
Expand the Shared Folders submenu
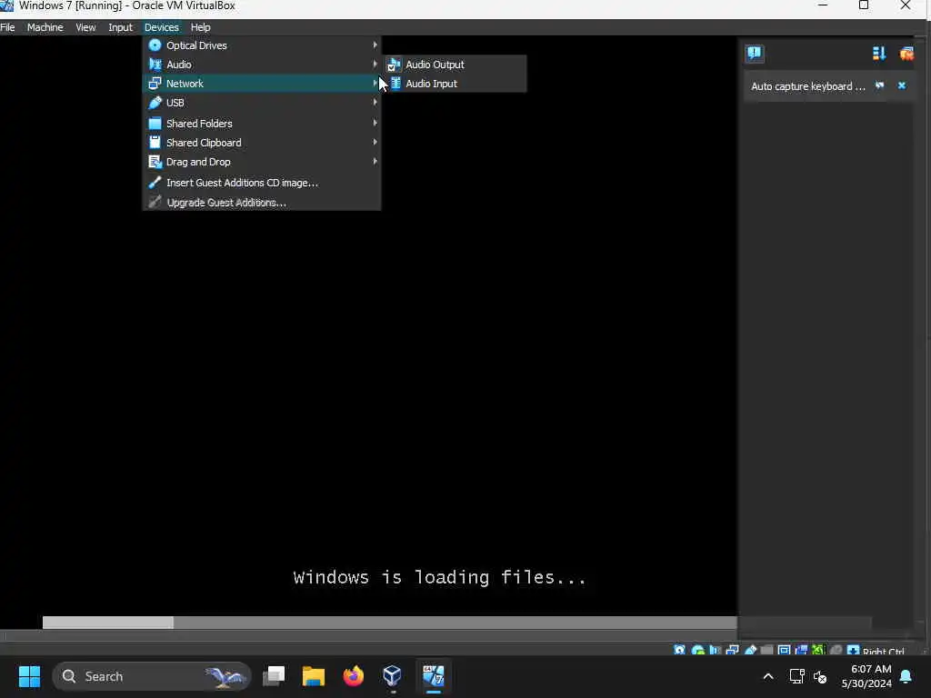(x=262, y=123)
